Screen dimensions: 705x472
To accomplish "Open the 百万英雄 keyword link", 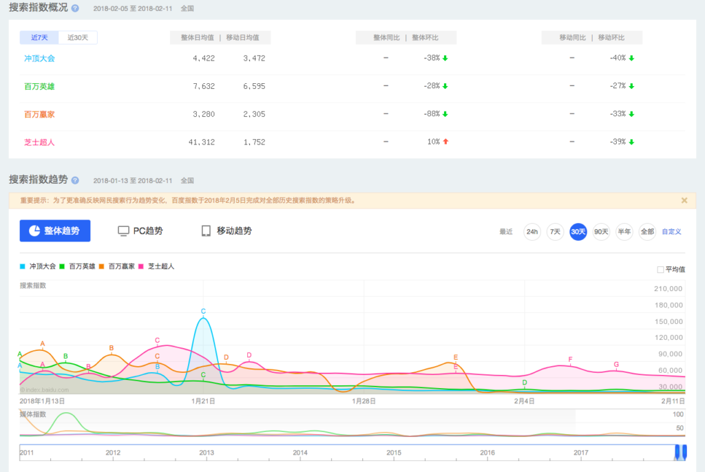I will [x=39, y=86].
